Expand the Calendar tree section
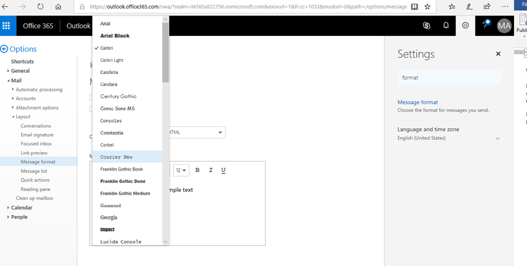527x266 pixels. click(8, 208)
